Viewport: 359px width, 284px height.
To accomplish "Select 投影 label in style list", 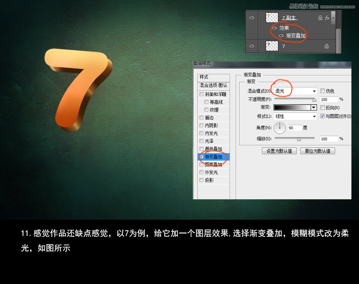I will (x=209, y=180).
